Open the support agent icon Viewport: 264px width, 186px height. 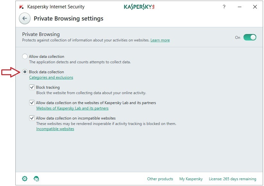36,179
